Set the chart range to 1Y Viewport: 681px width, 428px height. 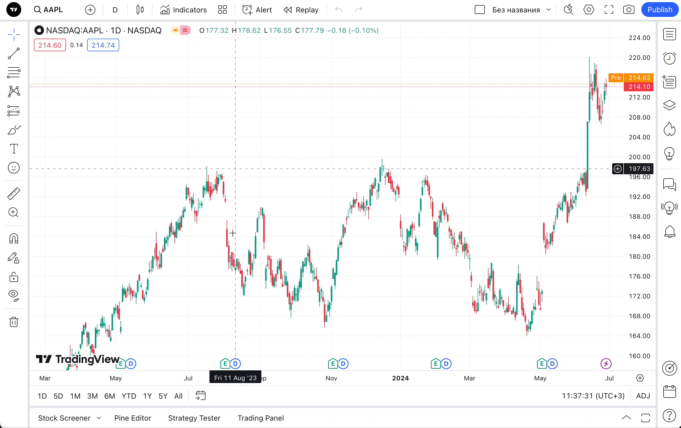tap(147, 396)
